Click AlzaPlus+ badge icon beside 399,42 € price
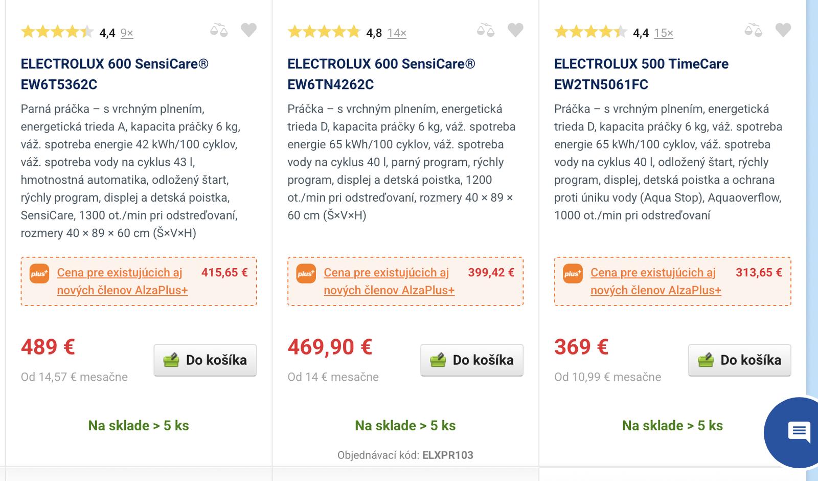 (x=306, y=273)
